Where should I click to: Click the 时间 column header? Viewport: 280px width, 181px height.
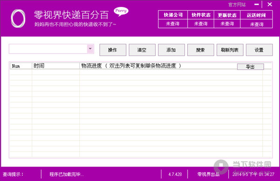point(56,66)
